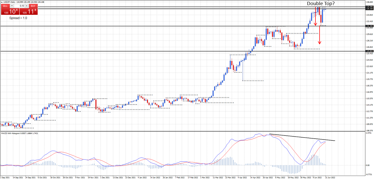374x179 pixels.
Task: Click the 'Spread = 1.0' label
Action: pyautogui.click(x=18, y=18)
